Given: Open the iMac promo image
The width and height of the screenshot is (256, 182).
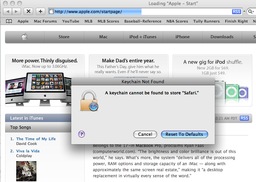Looking at the screenshot, I should pyautogui.click(x=38, y=89).
